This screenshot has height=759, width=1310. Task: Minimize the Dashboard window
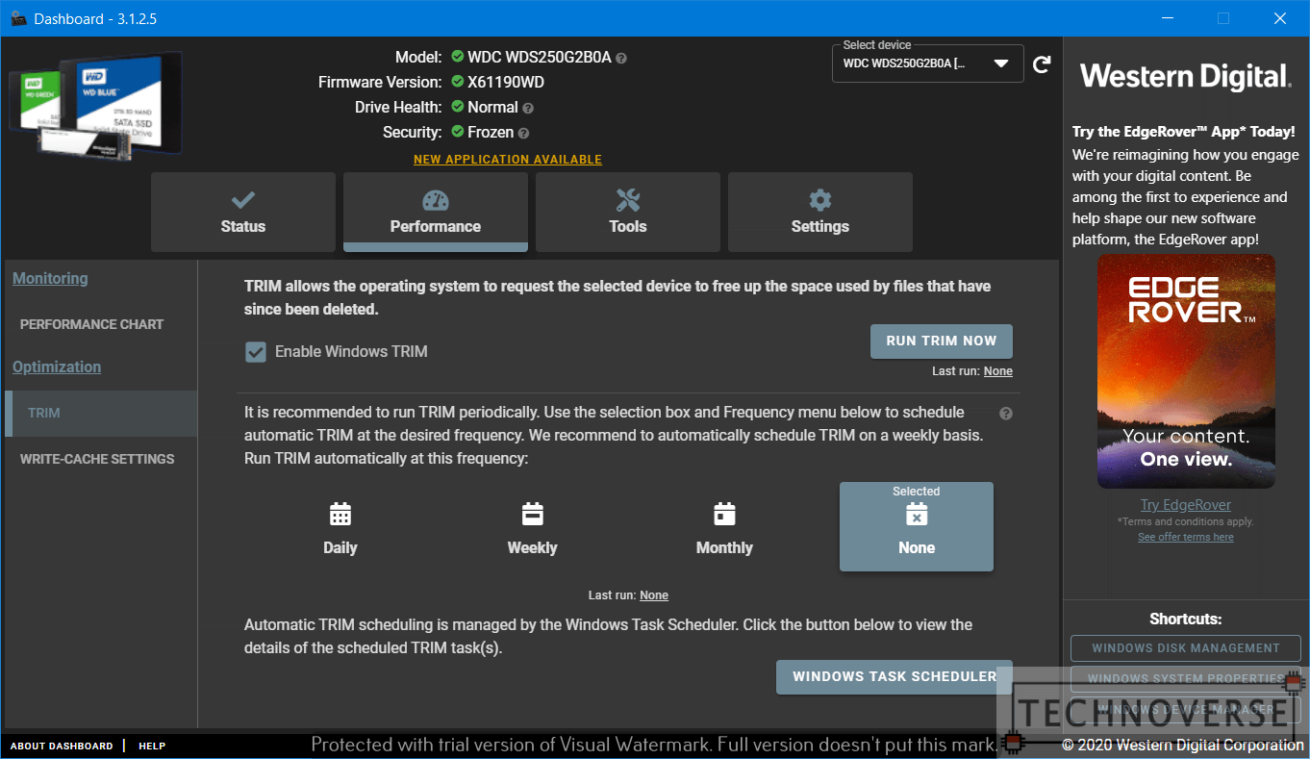pyautogui.click(x=1167, y=18)
